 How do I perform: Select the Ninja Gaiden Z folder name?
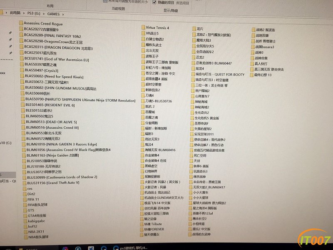(x=53, y=155)
